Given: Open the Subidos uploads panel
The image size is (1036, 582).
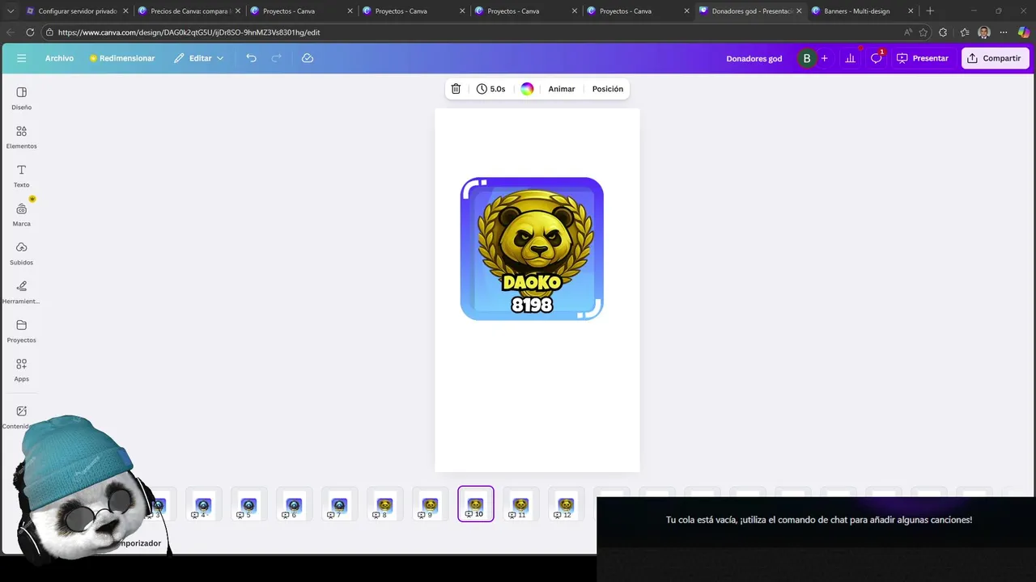Looking at the screenshot, I should tap(22, 254).
